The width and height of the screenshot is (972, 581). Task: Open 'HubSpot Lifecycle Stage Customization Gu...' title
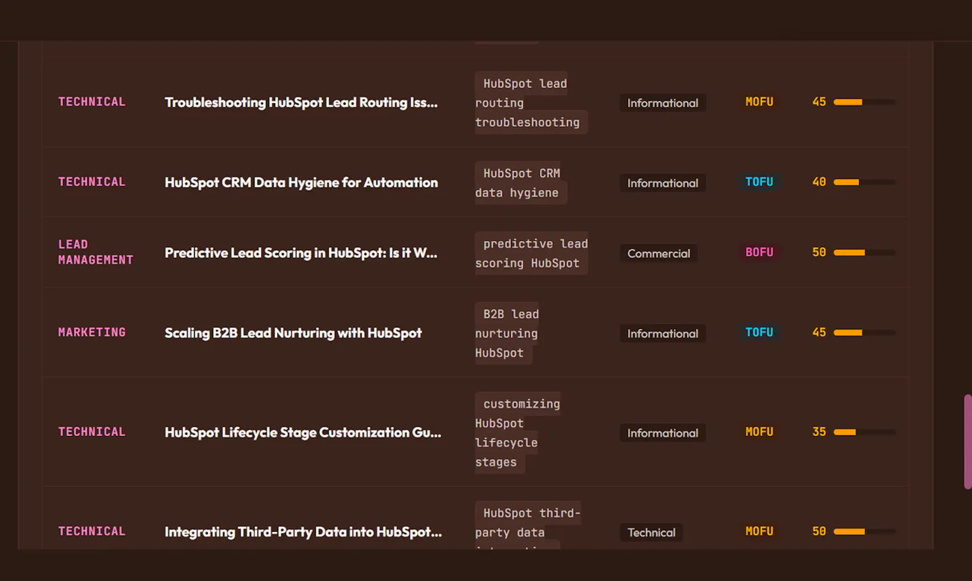pos(303,433)
